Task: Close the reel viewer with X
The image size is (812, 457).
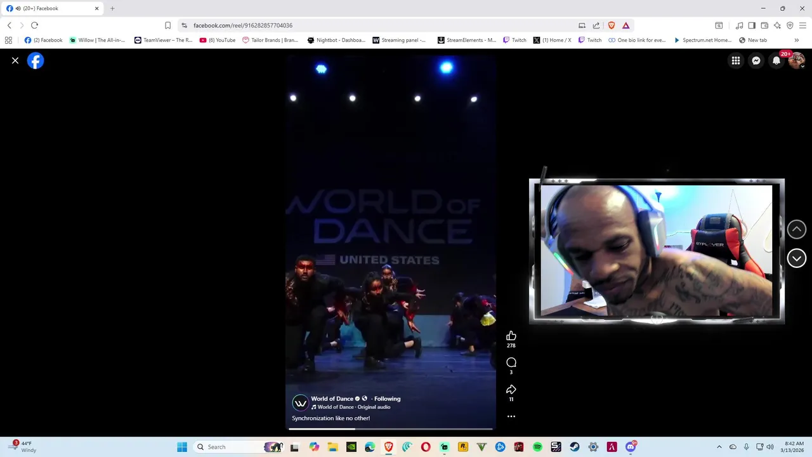Action: 15,60
